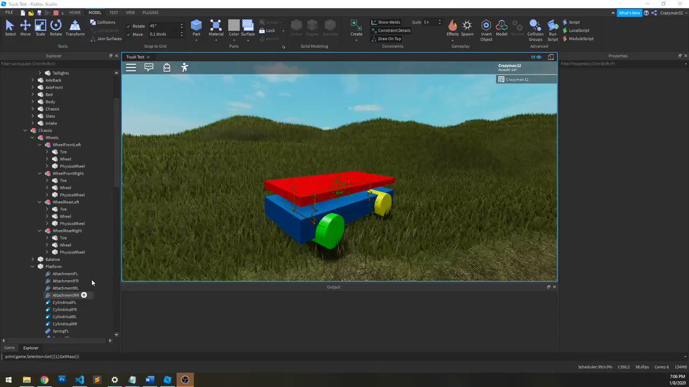Open the in-game emotes icon
The image size is (689, 387).
[184, 67]
